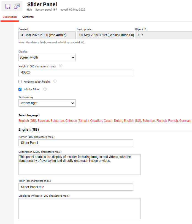Click the Name field containing Slider Panel
Viewport: 192px width, 224px height.
coord(76,143)
